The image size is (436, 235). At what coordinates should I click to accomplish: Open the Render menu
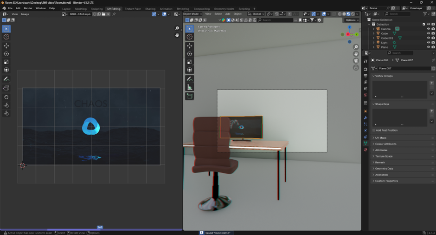(x=28, y=8)
